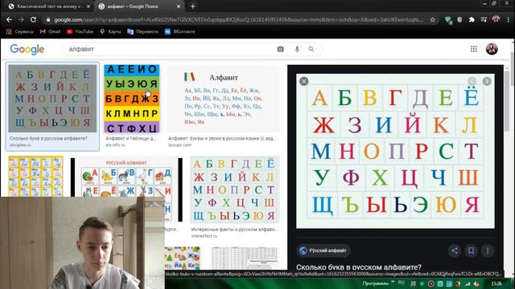Click the Google logo

point(27,49)
